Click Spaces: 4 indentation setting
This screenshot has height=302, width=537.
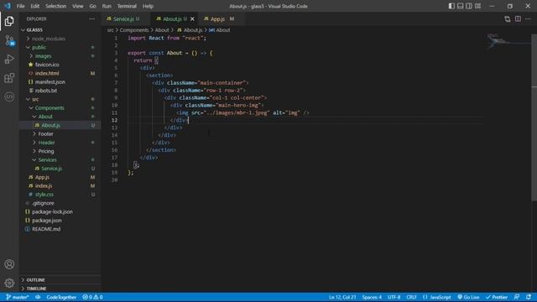tap(372, 297)
